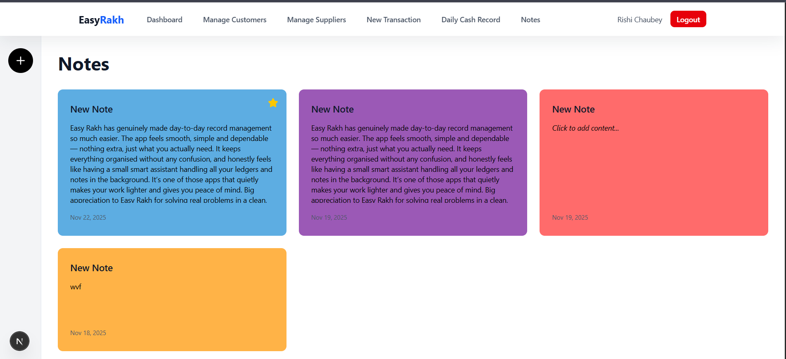Screen dimensions: 786x359
Task: Click the Nov 22, 2025 date
Action: pos(88,218)
